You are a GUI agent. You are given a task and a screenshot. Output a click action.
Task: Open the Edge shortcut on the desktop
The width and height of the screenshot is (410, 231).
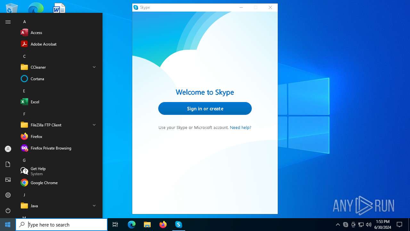[x=36, y=8]
